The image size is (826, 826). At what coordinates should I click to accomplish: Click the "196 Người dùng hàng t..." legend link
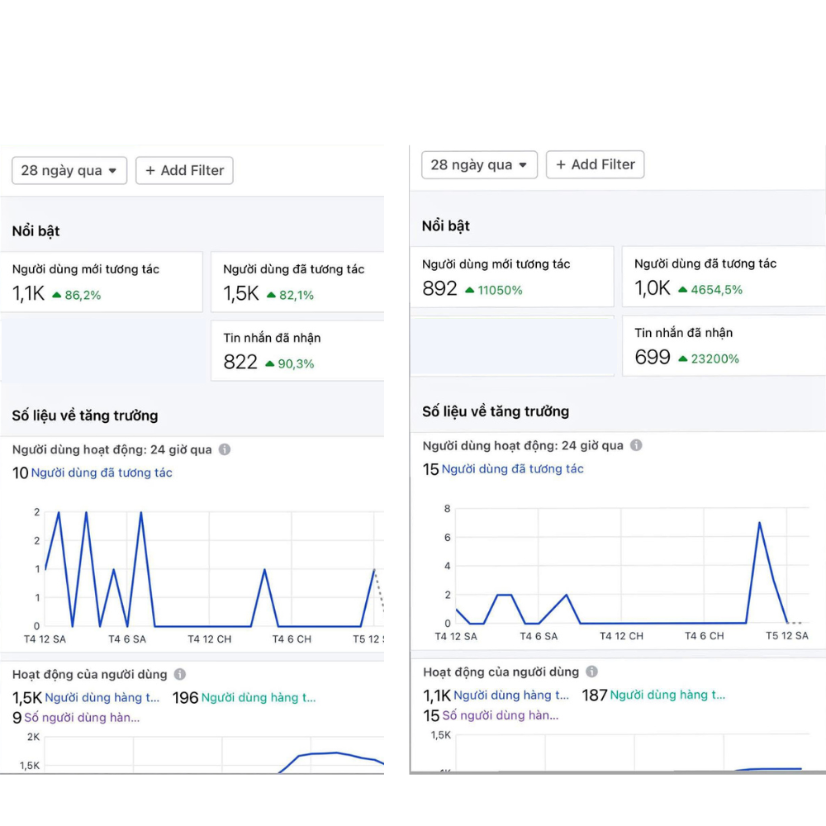(244, 698)
